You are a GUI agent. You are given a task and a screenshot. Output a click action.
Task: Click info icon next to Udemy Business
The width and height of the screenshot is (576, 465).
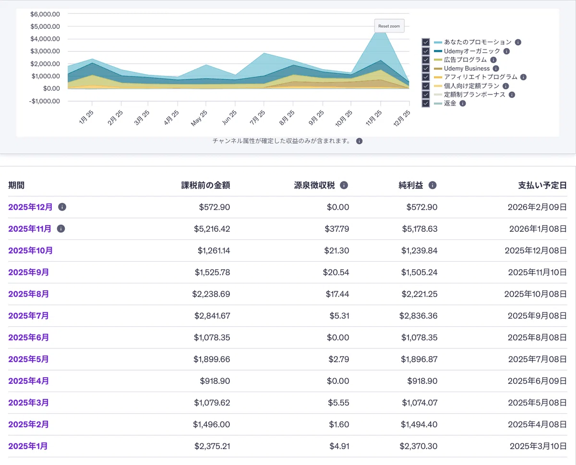(496, 69)
